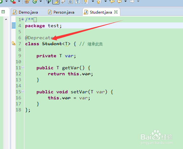Screen dimensions: 183x149
Task: Collapse the getVar method at line 11
Action: 23,67
